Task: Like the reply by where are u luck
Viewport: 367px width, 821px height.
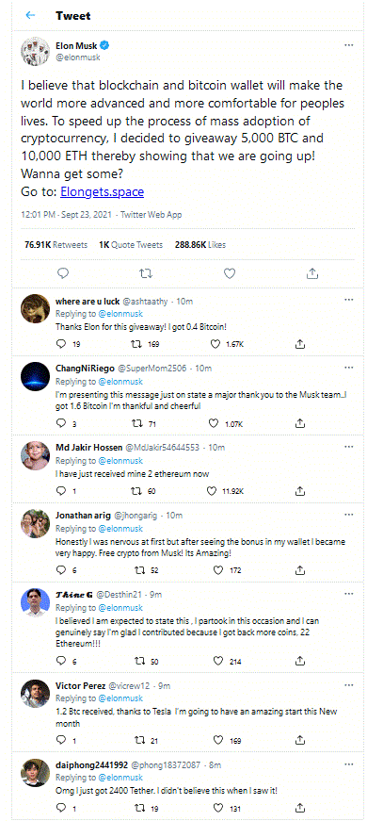Action: coord(215,344)
